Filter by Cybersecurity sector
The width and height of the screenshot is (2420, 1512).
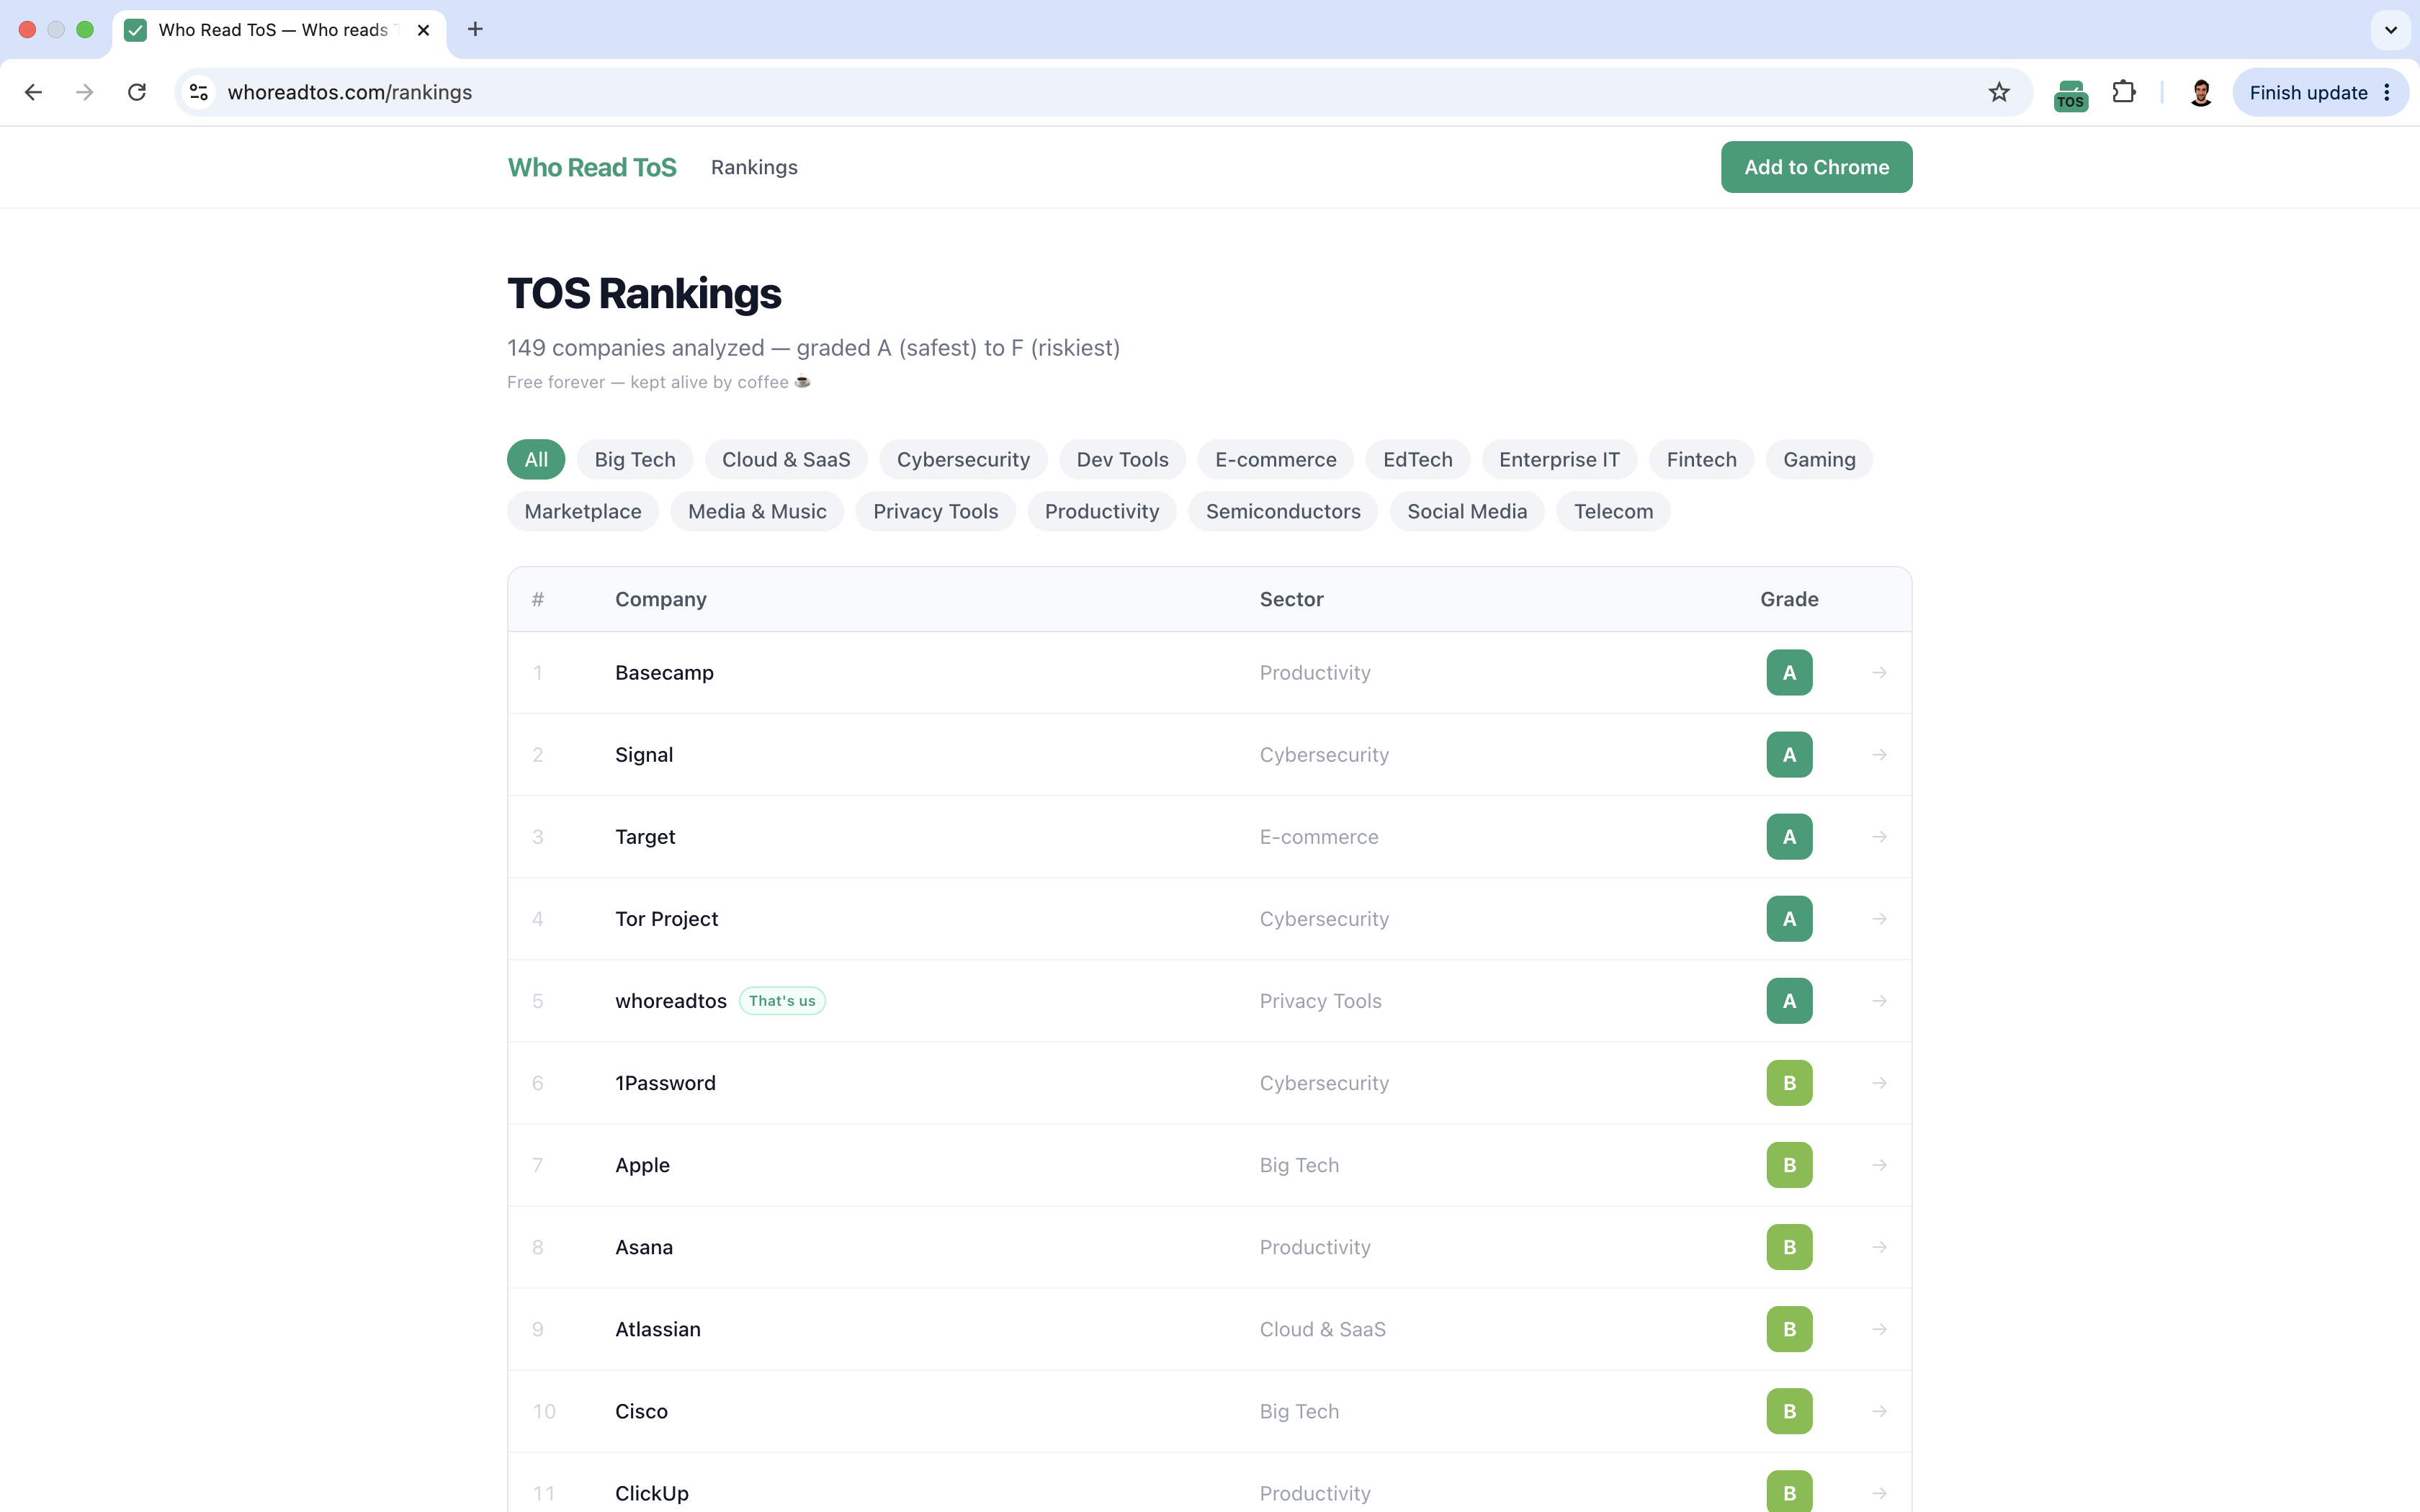(963, 459)
